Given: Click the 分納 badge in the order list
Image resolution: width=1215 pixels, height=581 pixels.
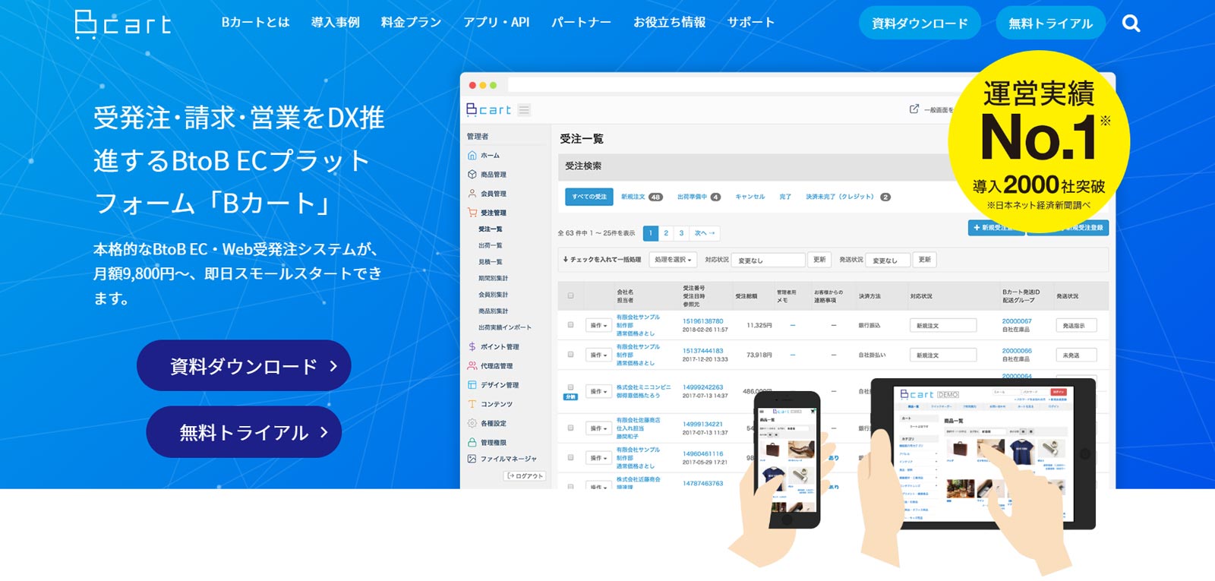Looking at the screenshot, I should 570,397.
